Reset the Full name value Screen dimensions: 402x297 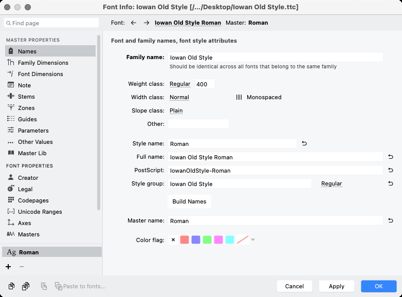(x=391, y=157)
